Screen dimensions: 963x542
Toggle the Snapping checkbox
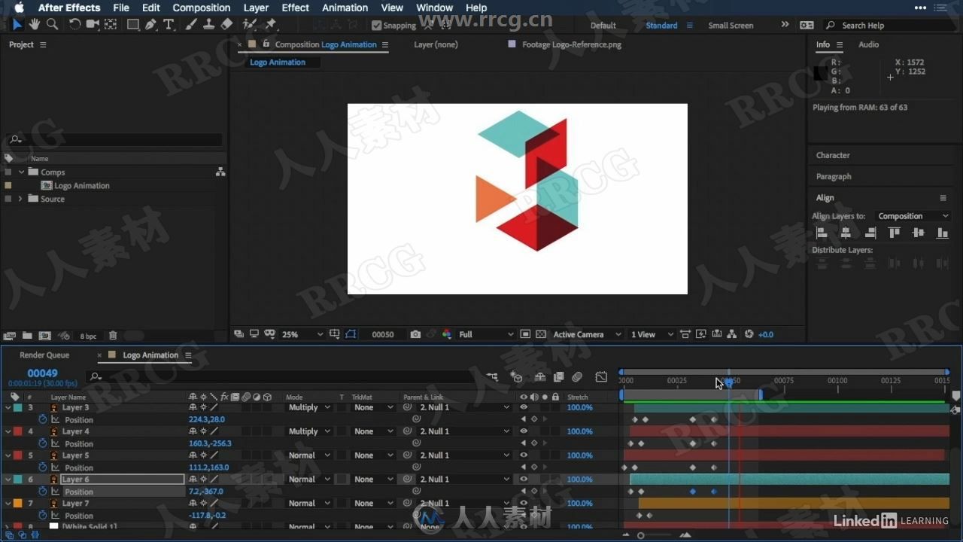[x=377, y=25]
